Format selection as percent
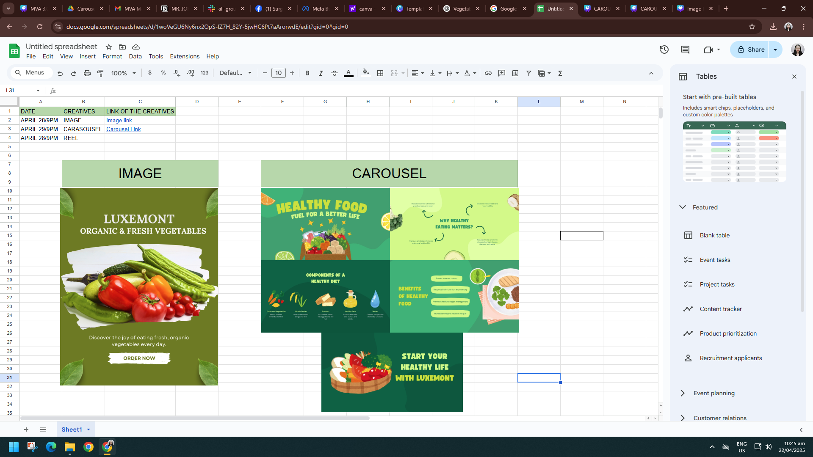813x457 pixels. point(163,73)
